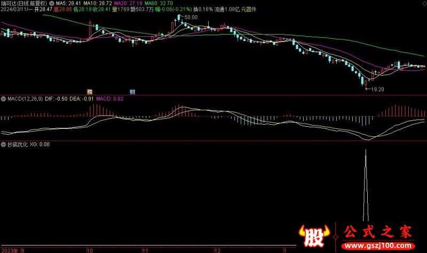Click the gear icon beside MA5
This screenshot has height=253, width=427.
pyautogui.click(x=51, y=3)
